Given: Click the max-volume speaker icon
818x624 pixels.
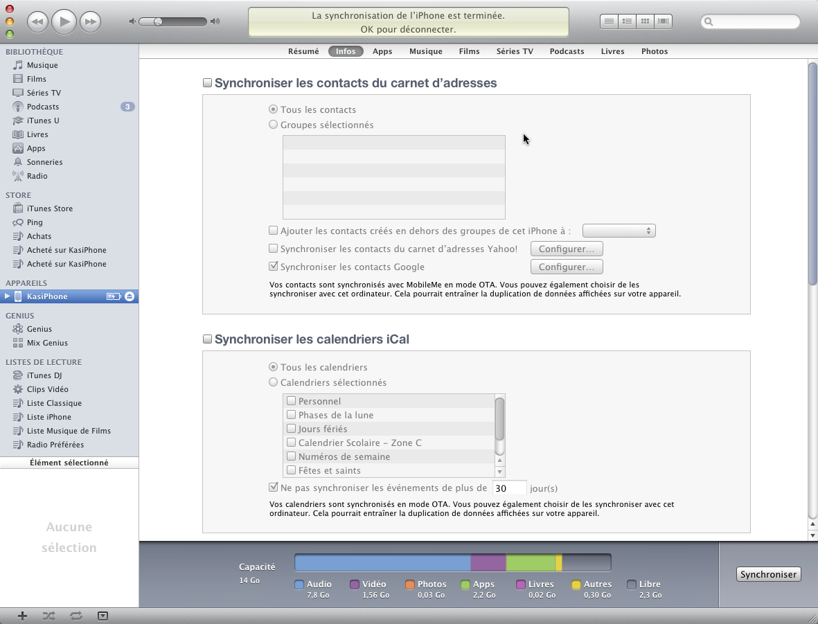Looking at the screenshot, I should [x=215, y=21].
